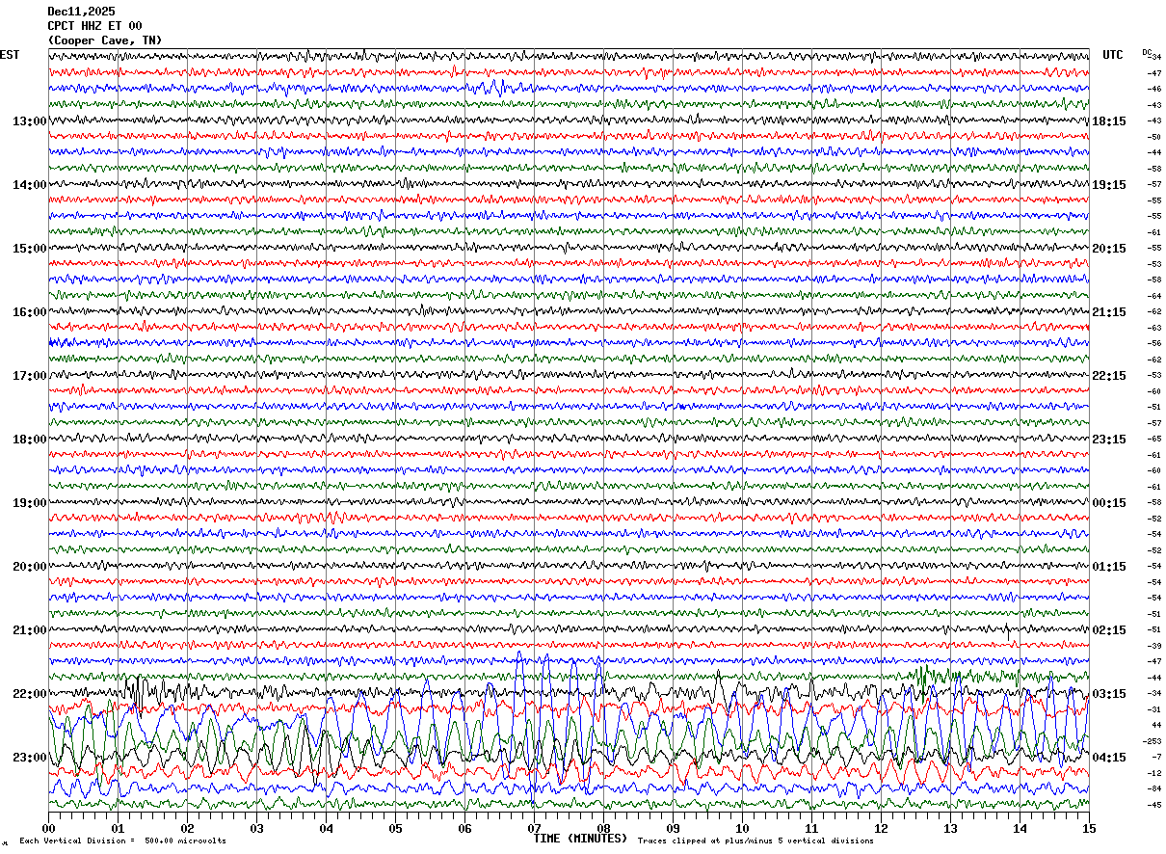Select the 14:00 EST time label
The image size is (1166, 854).
coord(30,185)
